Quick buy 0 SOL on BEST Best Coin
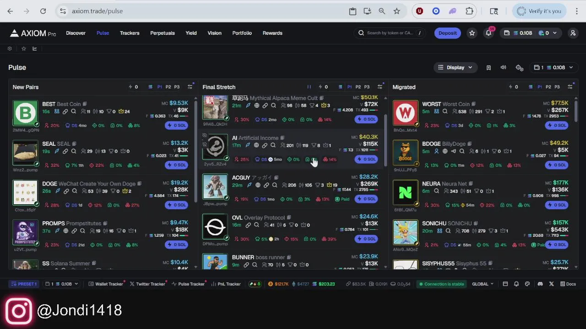 pyautogui.click(x=176, y=125)
